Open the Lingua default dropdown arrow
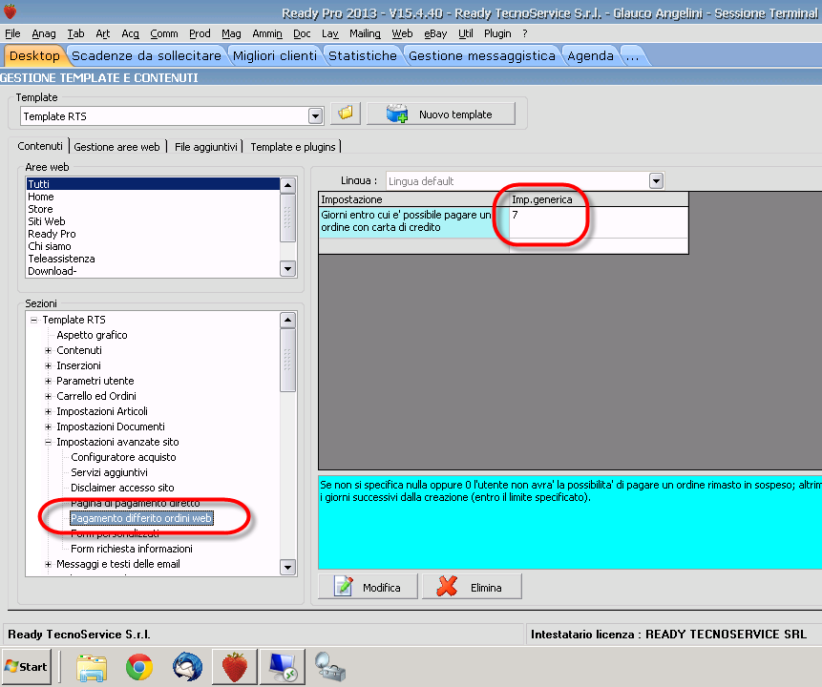822x687 pixels. [x=656, y=180]
